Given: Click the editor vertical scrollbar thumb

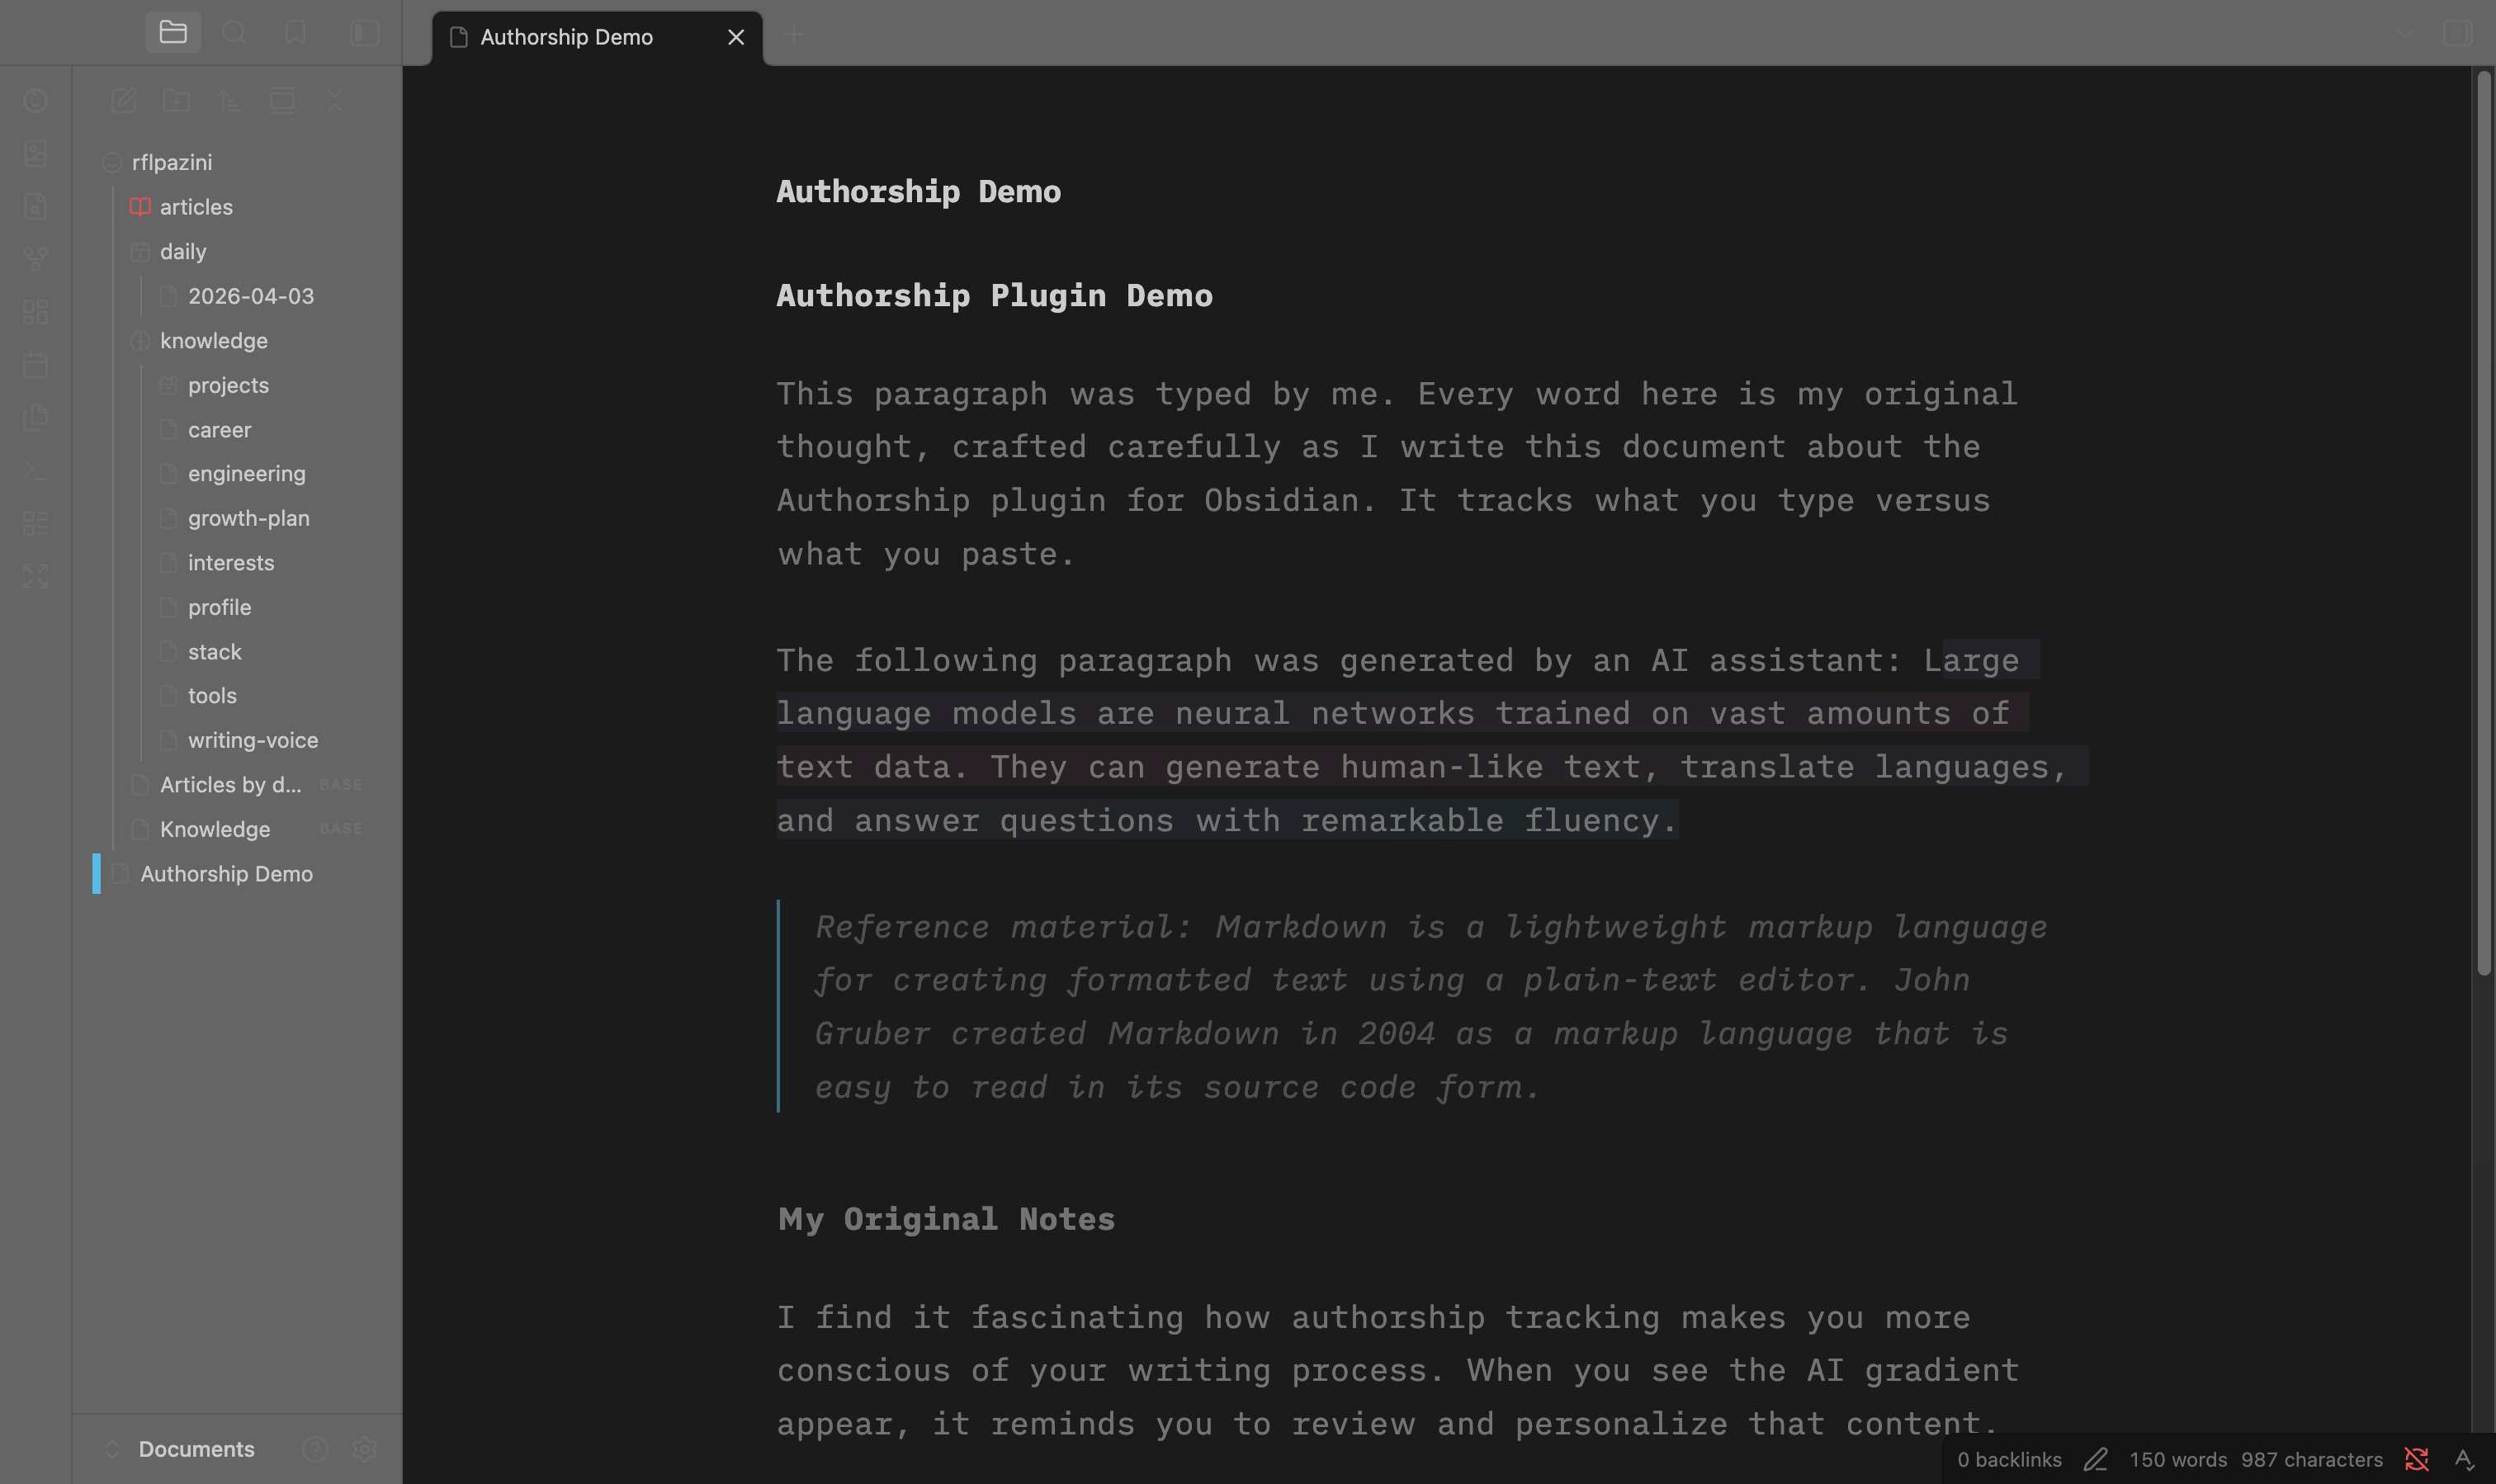Looking at the screenshot, I should pyautogui.click(x=2483, y=522).
